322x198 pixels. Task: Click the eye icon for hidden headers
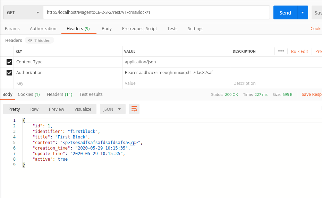point(30,40)
